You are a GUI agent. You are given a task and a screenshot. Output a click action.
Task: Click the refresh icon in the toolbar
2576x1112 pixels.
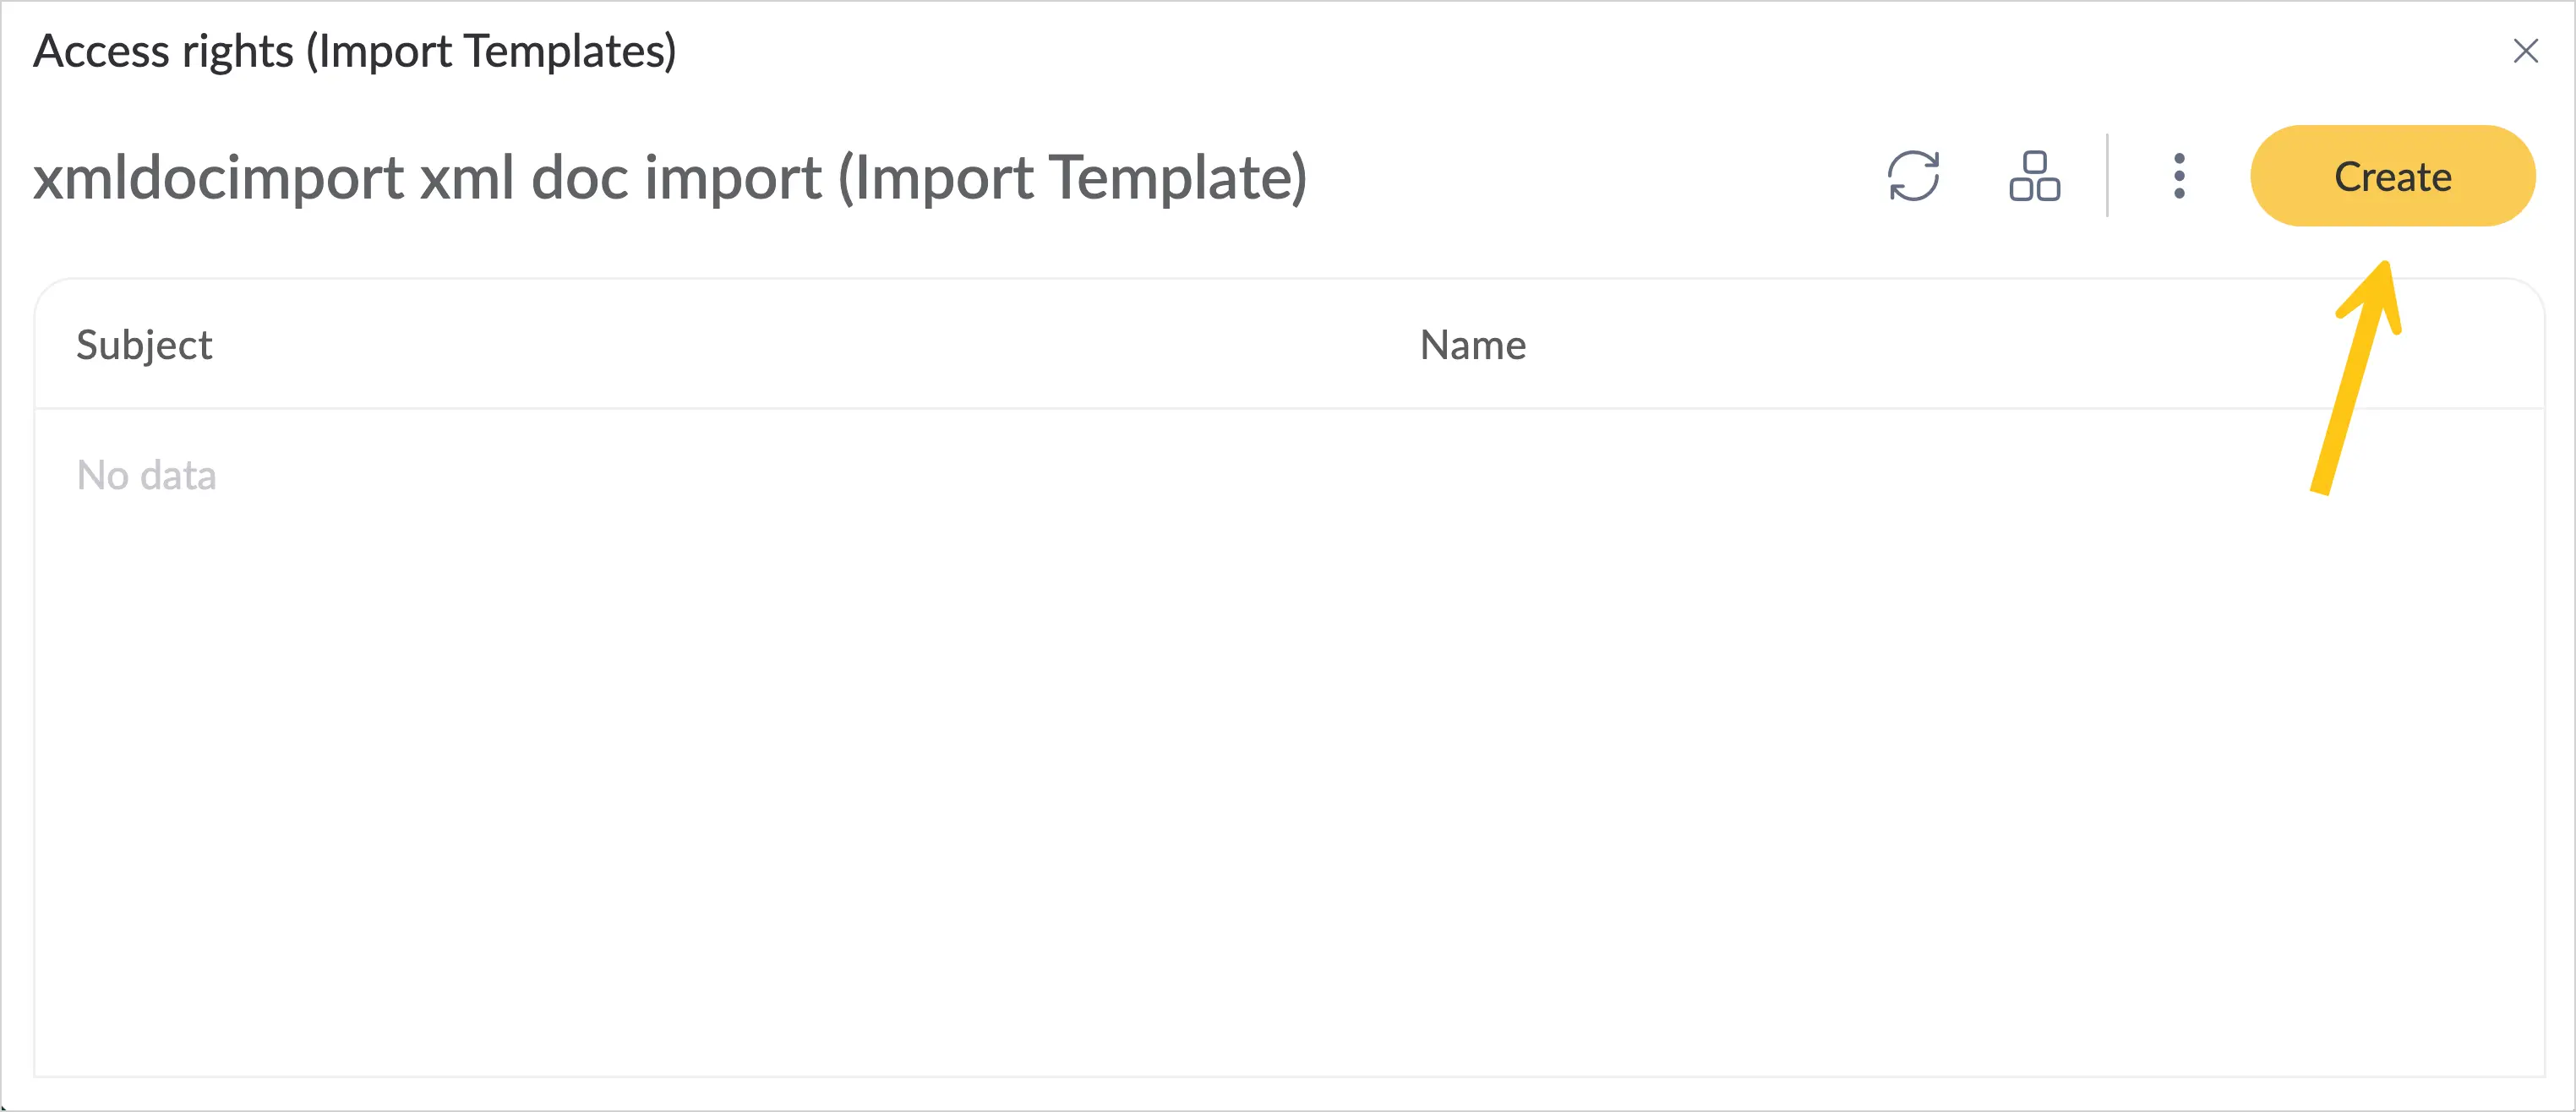(x=1913, y=176)
